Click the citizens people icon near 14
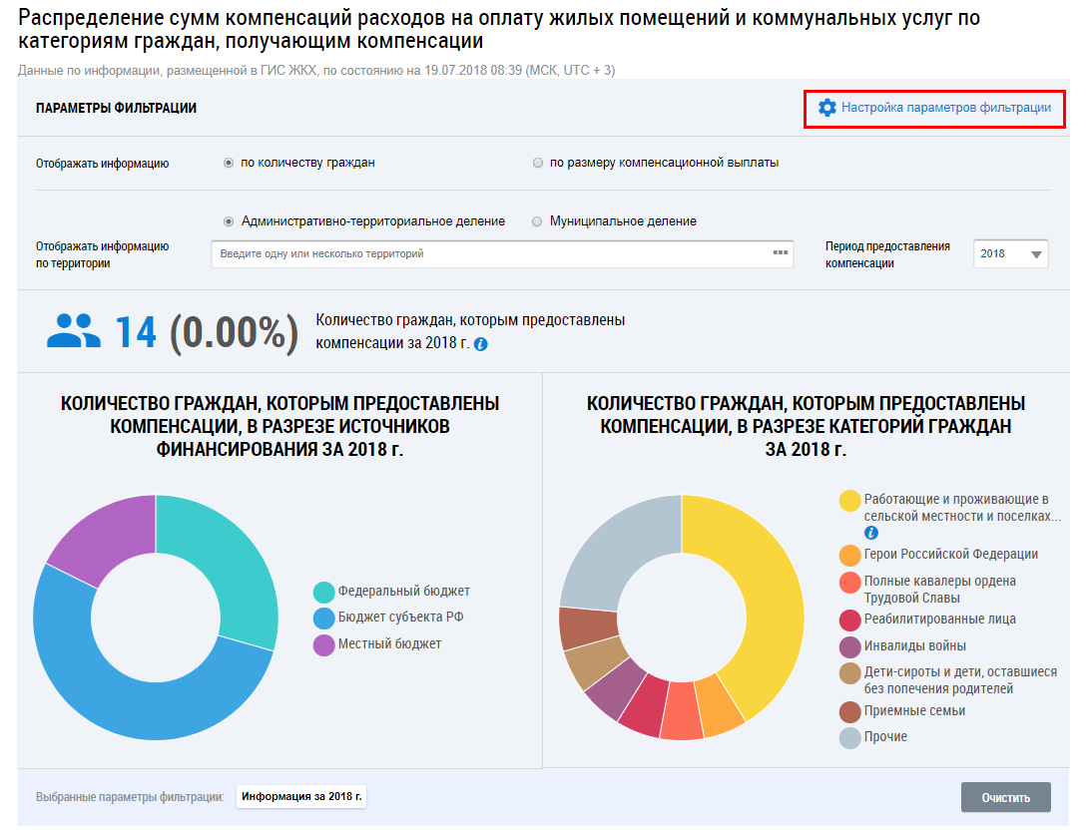The height and width of the screenshot is (832, 1088). click(x=74, y=331)
